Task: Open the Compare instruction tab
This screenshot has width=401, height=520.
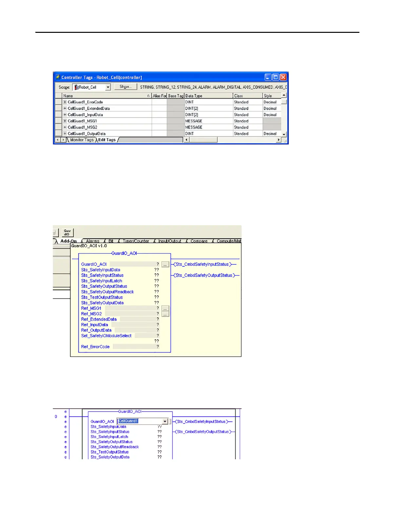Action: pyautogui.click(x=199, y=241)
